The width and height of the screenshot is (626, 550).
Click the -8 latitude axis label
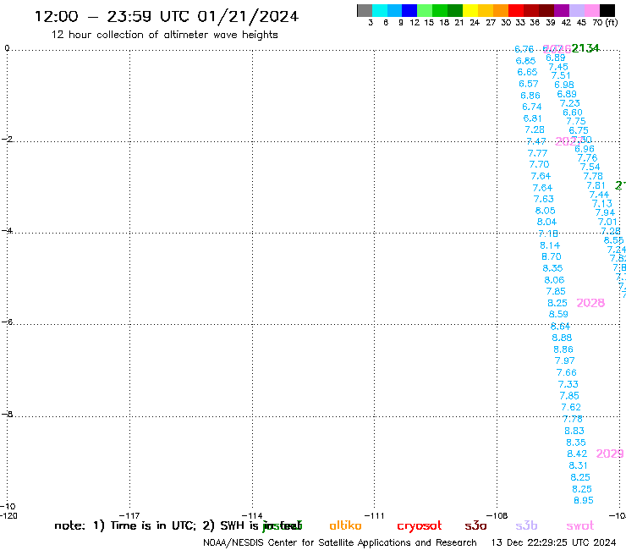click(x=7, y=414)
